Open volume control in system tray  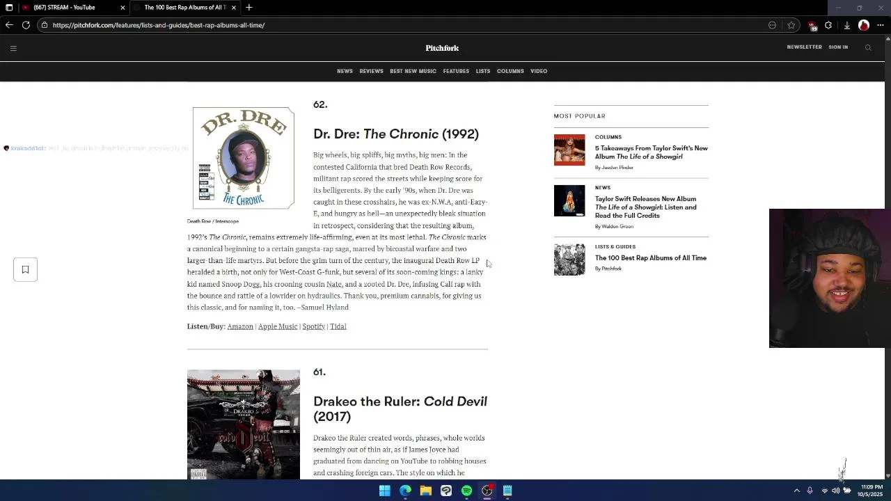coord(835,491)
